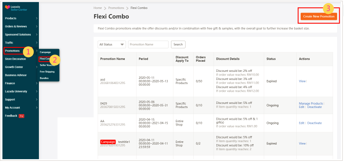Viewport: 344px width, 162px height.
Task: Click the red Campaign tag on testtitle1
Action: [x=108, y=142]
